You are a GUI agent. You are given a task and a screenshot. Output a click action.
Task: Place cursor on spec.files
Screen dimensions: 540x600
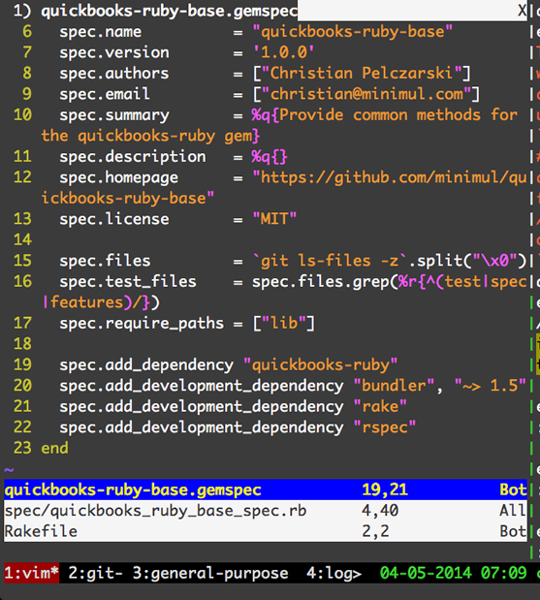[105, 261]
